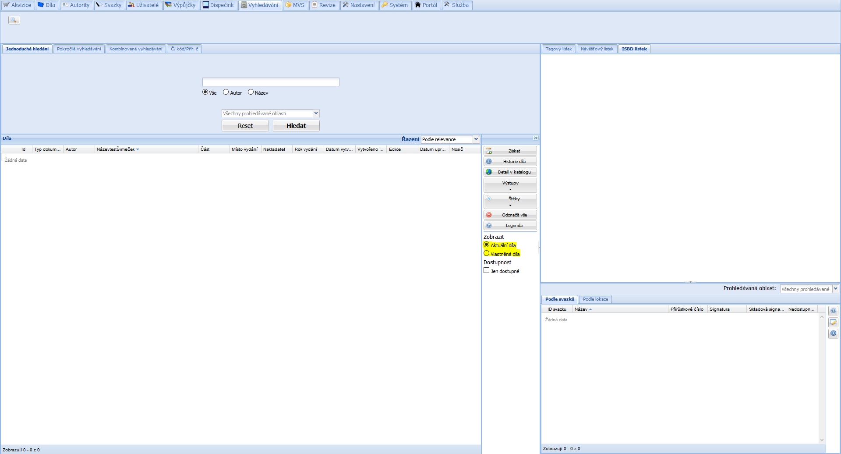Open the Řazení Podle relevance dropdown

[476, 139]
